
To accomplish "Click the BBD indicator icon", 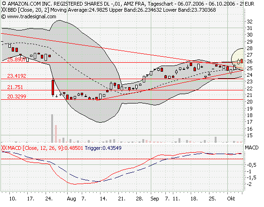I will pos(4,10).
